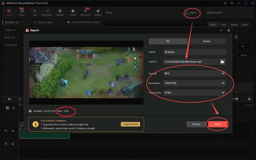
Task: Click the Undo arrow in timeline toolbar
Action: [10, 99]
